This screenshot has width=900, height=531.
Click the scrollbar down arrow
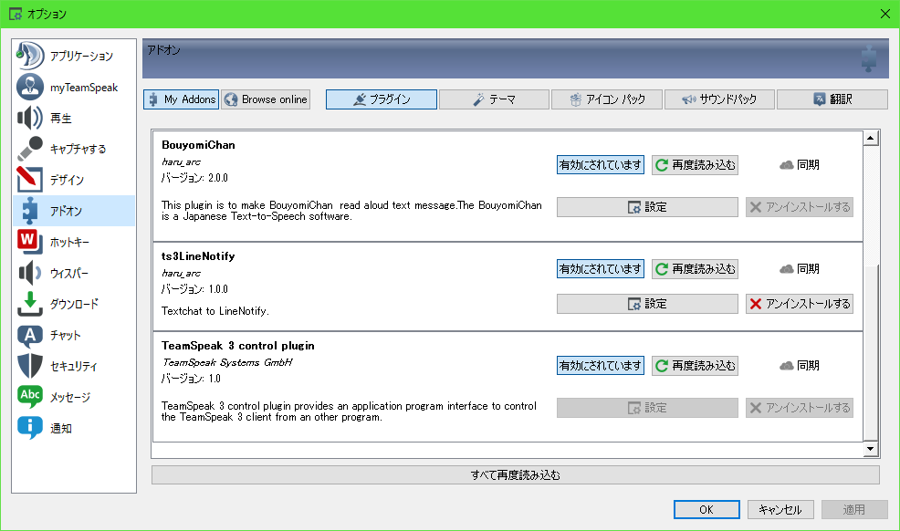[871, 449]
